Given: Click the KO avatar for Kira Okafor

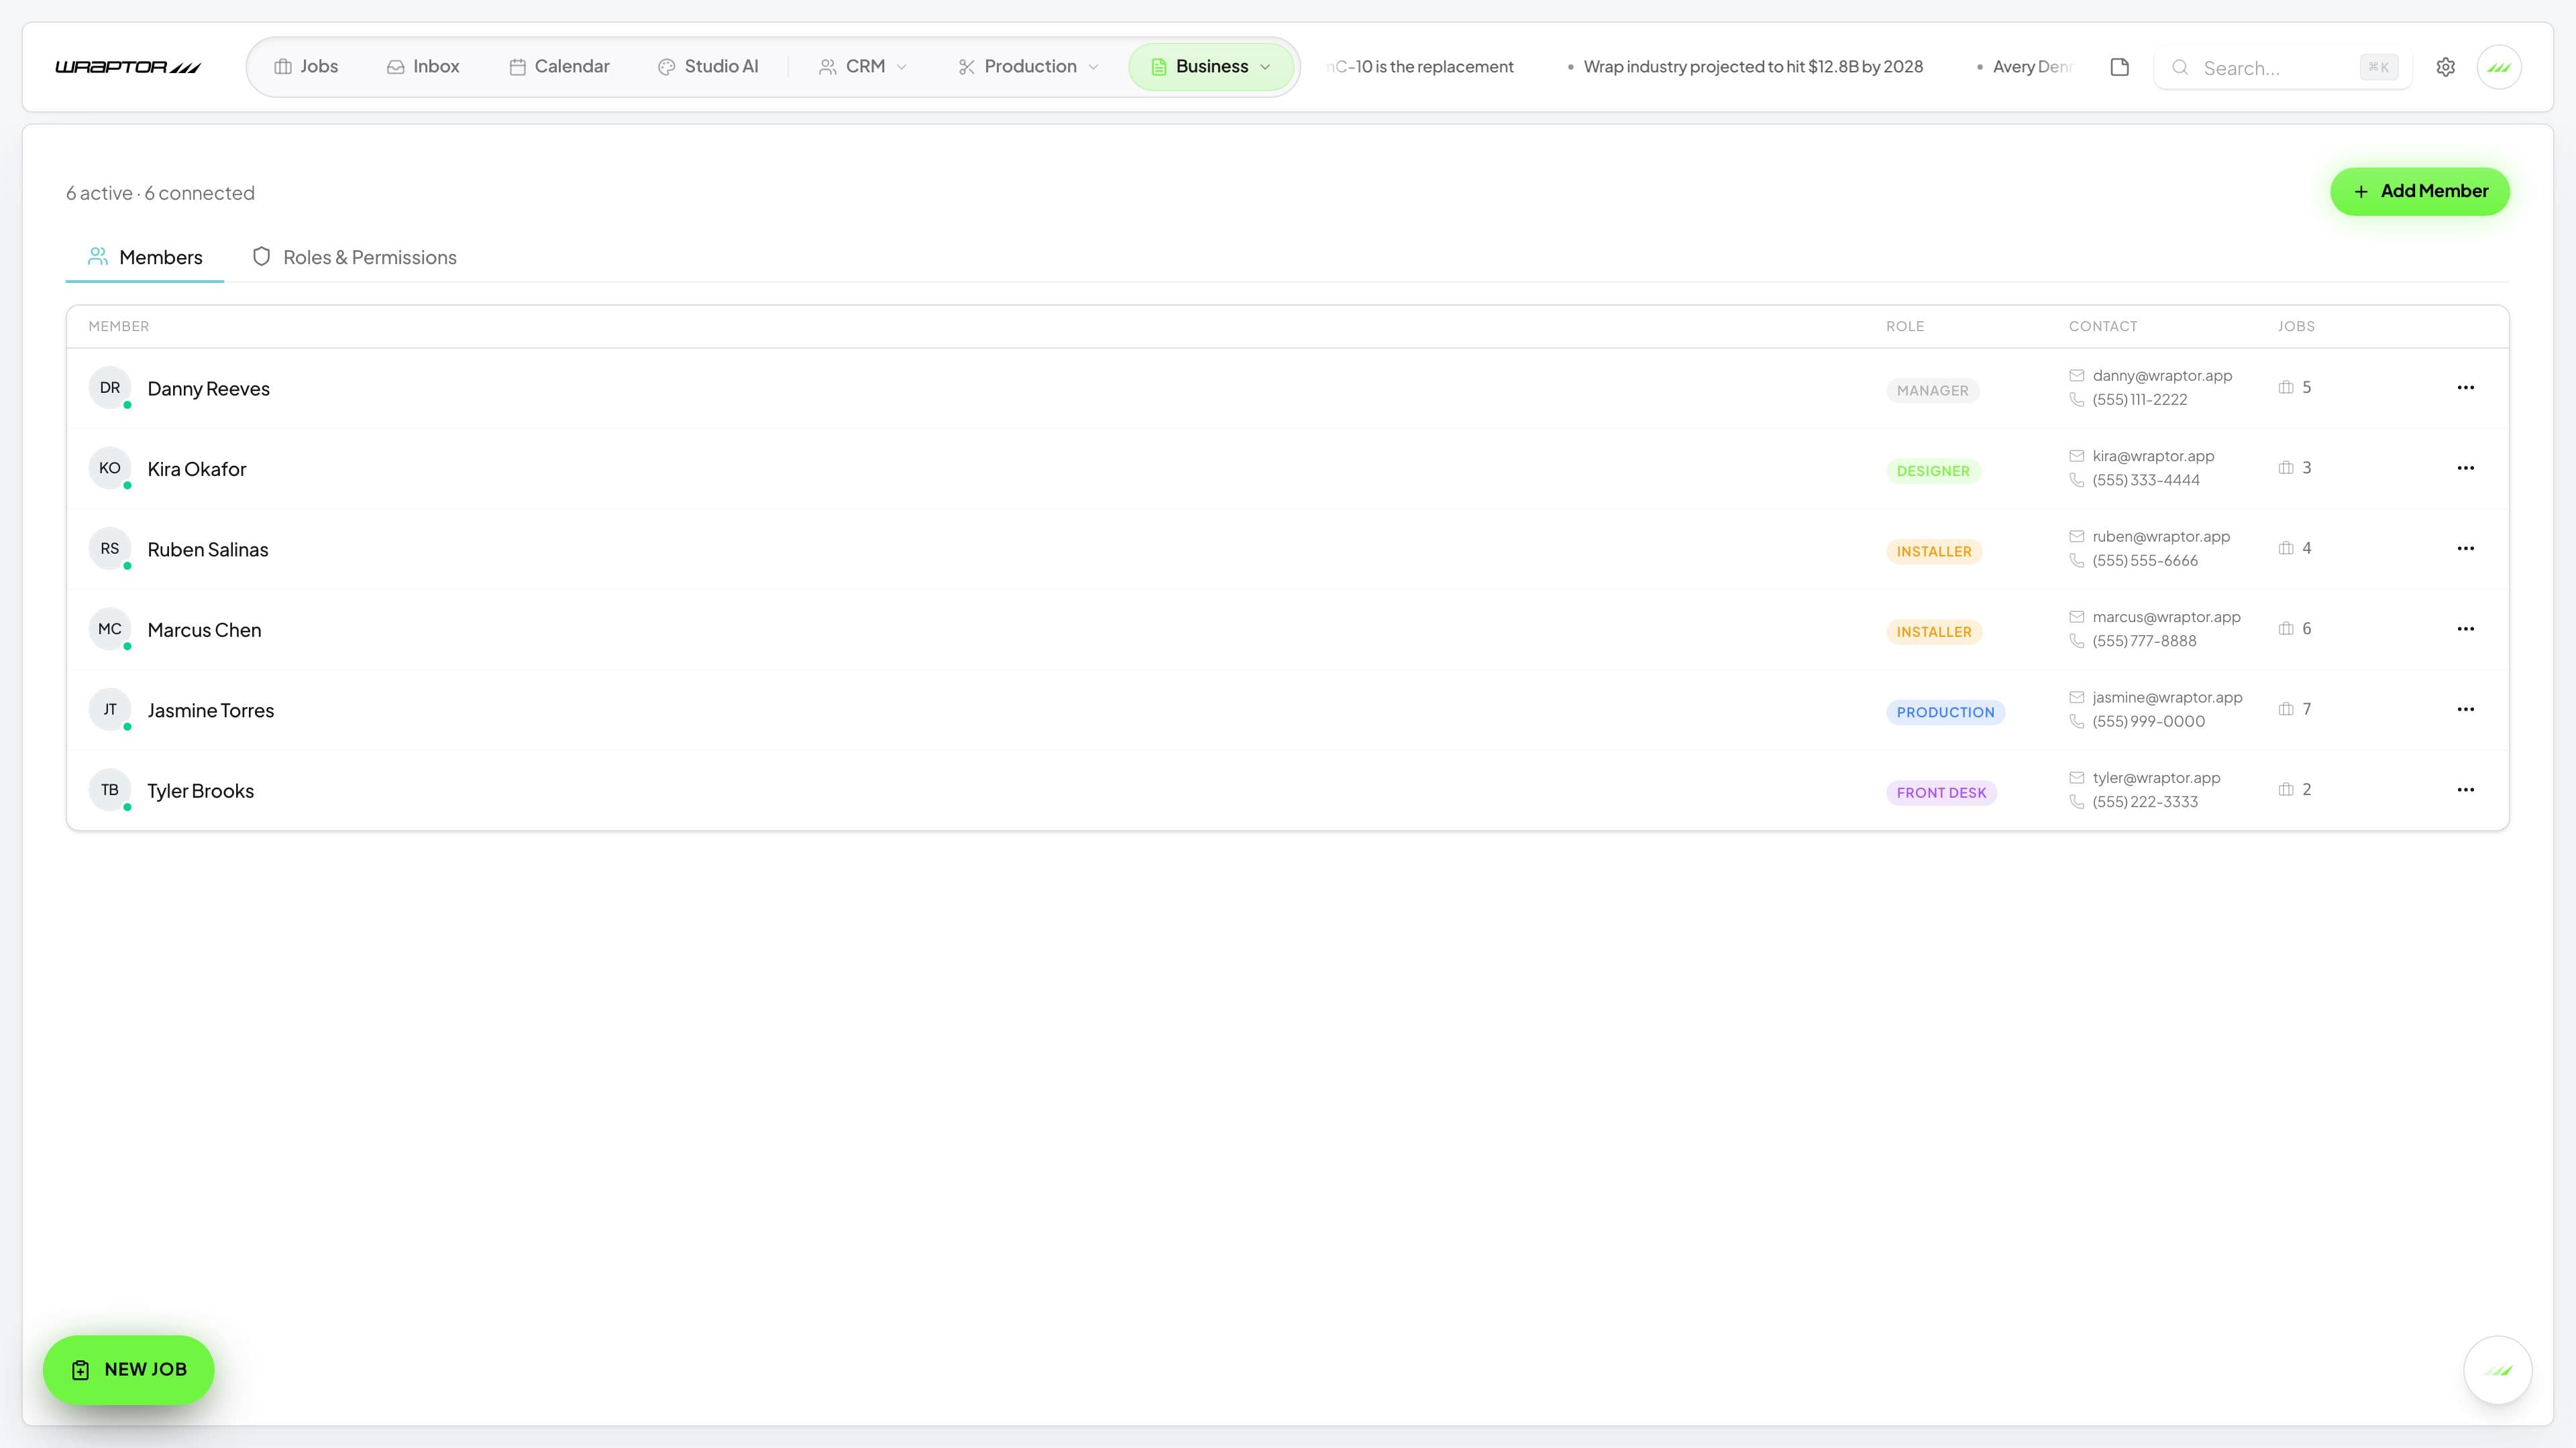Looking at the screenshot, I should (110, 468).
